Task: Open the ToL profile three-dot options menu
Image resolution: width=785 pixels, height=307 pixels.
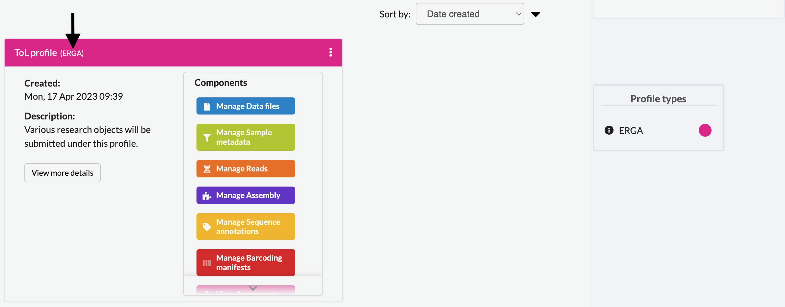Action: click(x=330, y=52)
